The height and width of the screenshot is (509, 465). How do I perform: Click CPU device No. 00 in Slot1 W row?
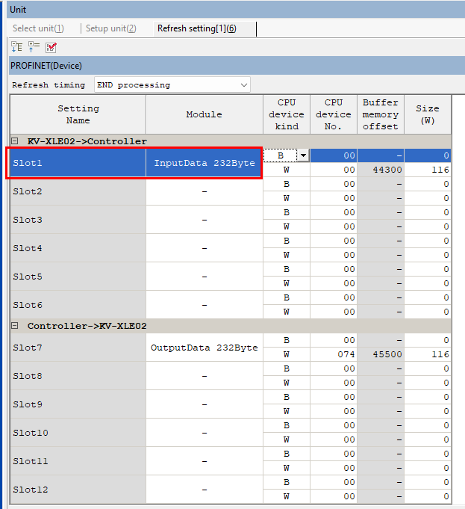pyautogui.click(x=334, y=170)
